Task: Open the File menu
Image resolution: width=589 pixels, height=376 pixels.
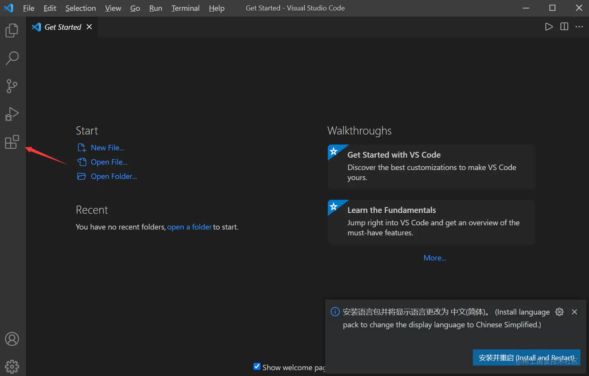Action: tap(28, 8)
